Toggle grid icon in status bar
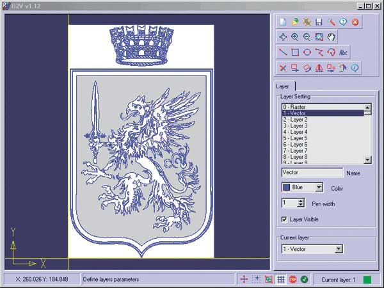 click(x=280, y=279)
